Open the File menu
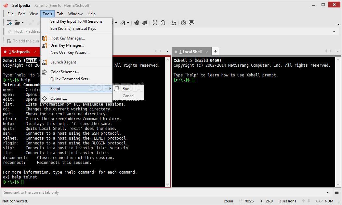 tap(10, 14)
